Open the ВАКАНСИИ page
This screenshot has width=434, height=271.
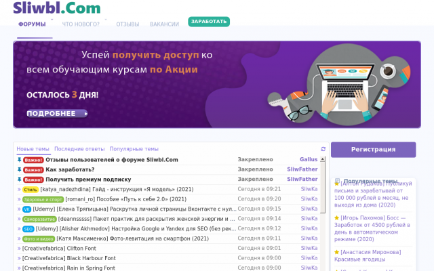pos(164,24)
